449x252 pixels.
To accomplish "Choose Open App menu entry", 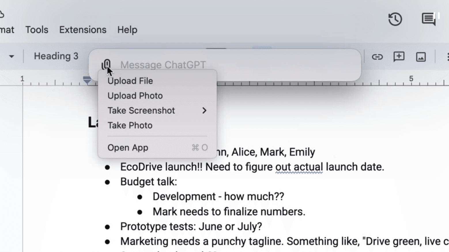I will 128,148.
